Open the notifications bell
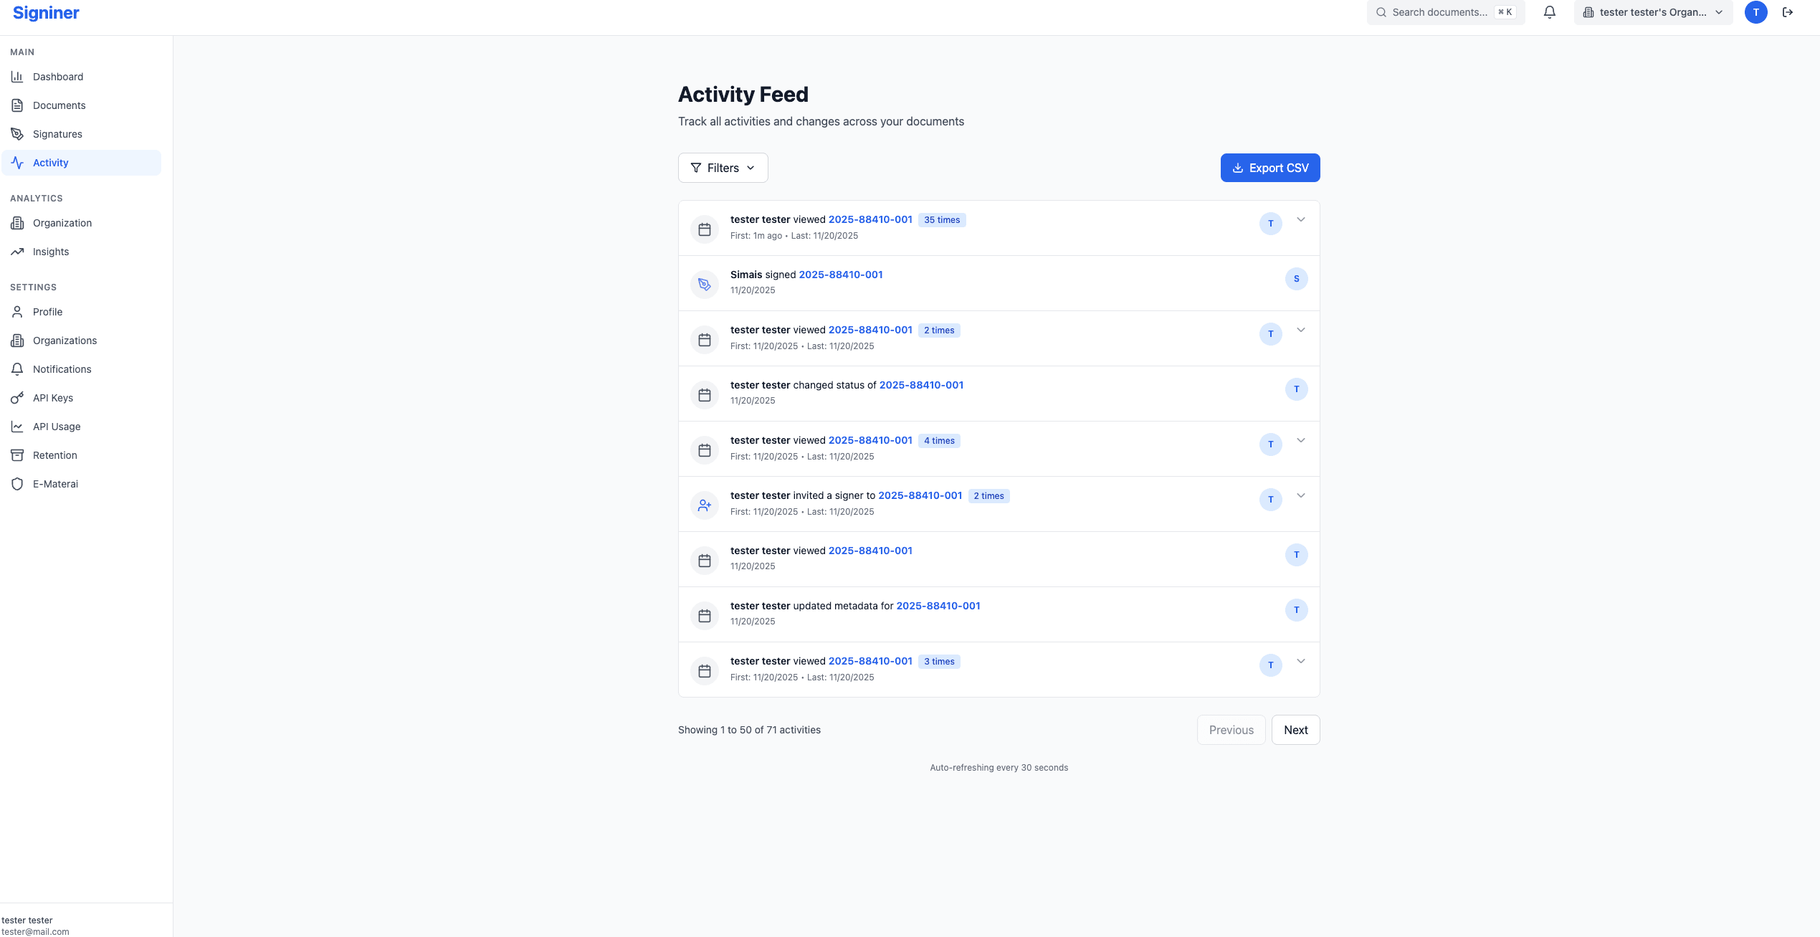 pos(1549,12)
